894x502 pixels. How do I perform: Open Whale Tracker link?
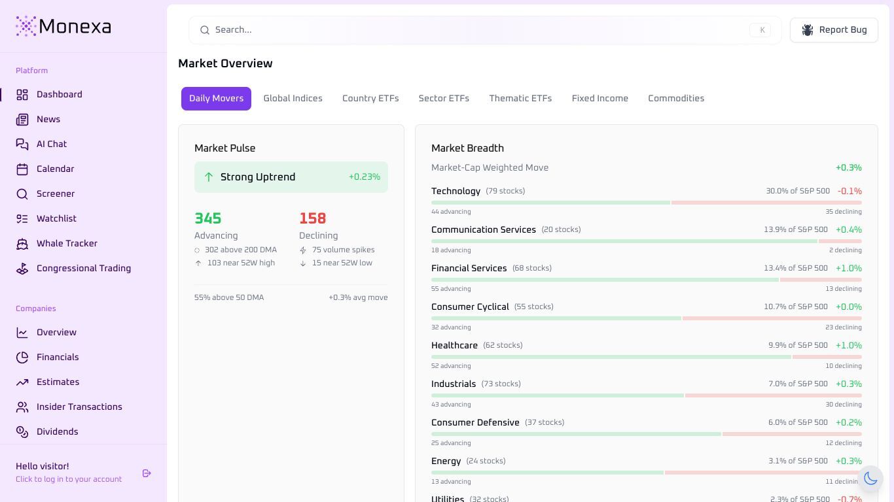(67, 244)
